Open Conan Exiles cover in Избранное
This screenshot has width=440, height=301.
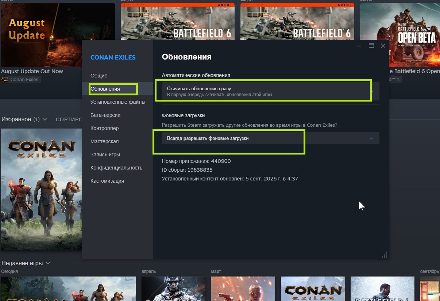[x=41, y=189]
